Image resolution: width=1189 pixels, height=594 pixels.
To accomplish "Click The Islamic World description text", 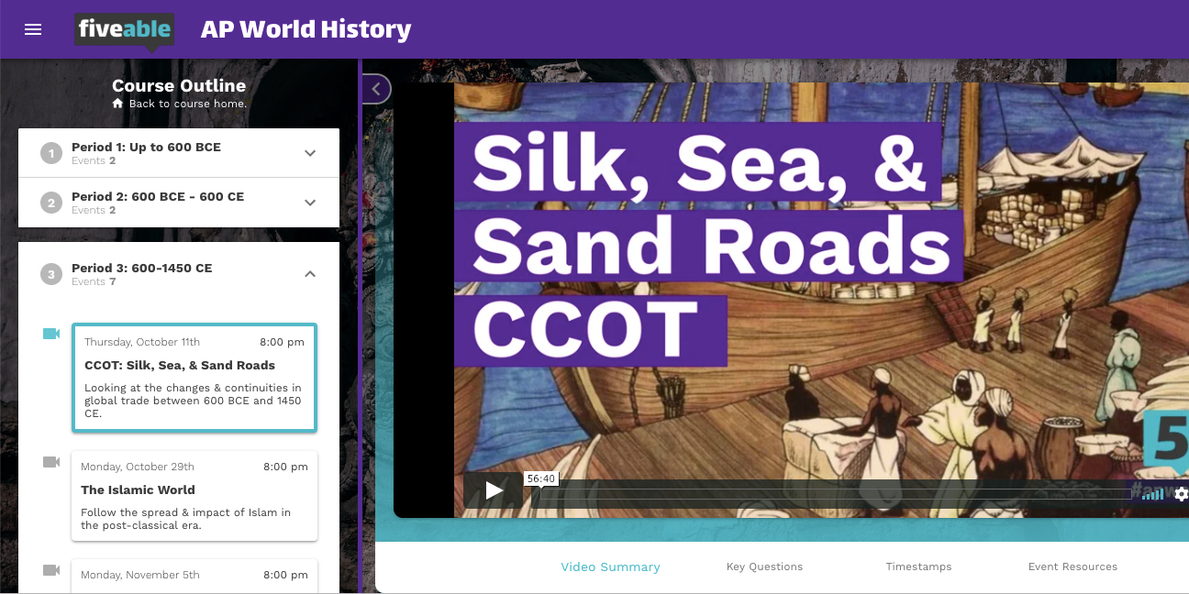I will [186, 519].
